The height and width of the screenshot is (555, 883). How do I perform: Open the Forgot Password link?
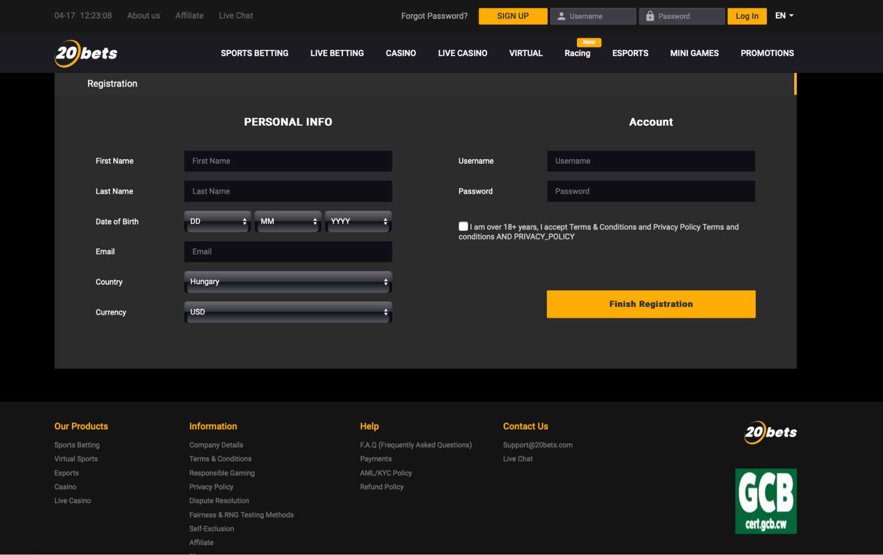pyautogui.click(x=434, y=16)
